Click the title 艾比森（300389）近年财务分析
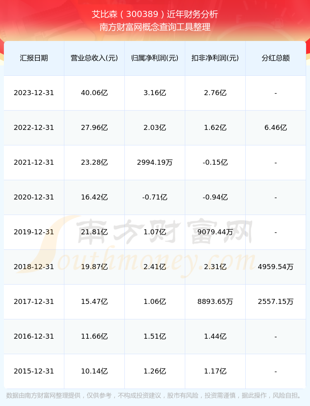310x406 pixels. [155, 14]
